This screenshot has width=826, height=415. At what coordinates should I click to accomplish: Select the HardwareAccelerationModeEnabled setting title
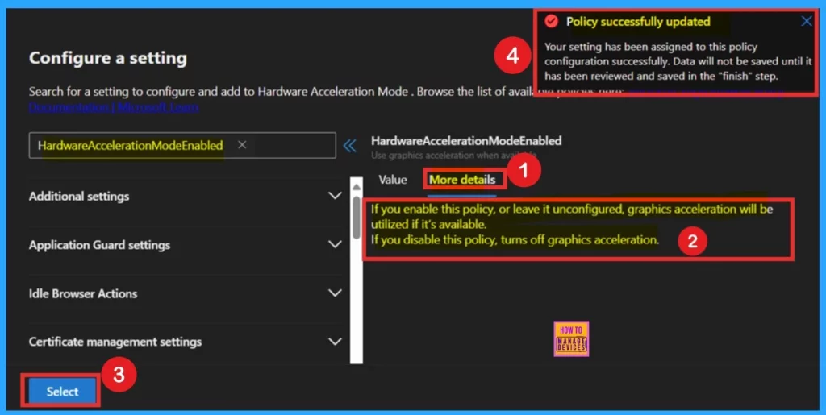pyautogui.click(x=466, y=141)
